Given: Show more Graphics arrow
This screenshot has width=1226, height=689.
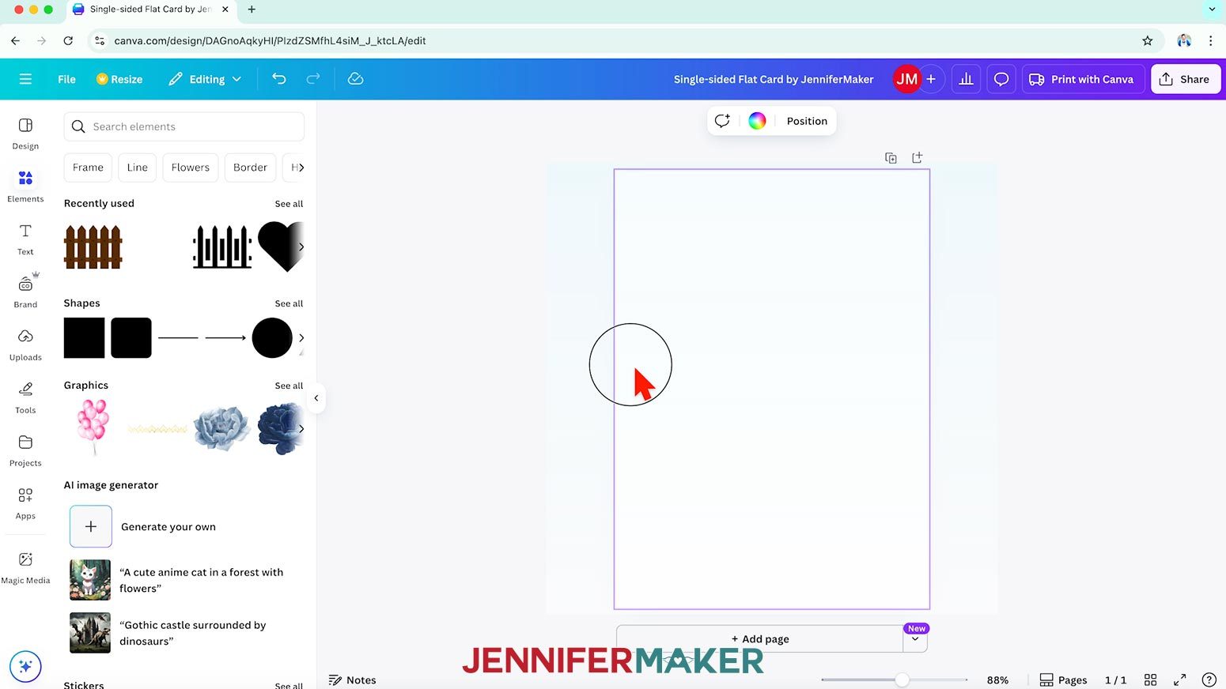Looking at the screenshot, I should coord(301,429).
